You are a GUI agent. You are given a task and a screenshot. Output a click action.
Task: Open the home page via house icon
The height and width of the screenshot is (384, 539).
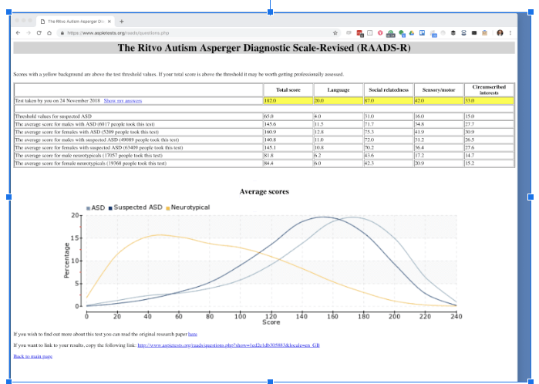[49, 33]
